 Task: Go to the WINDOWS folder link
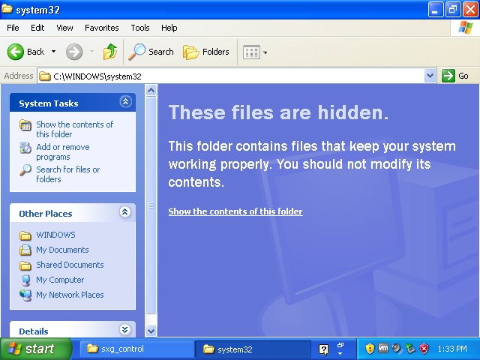(55, 235)
